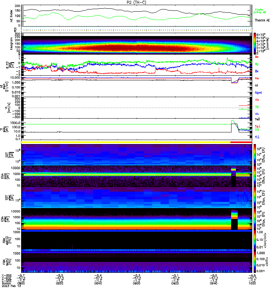Click the top SST Eflux color bar
This screenshot has height=291, width=273.
(255, 154)
